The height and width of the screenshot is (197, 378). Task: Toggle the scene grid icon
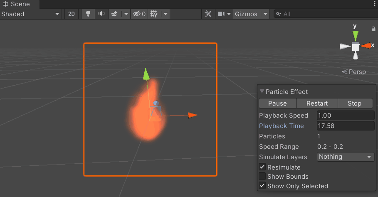(x=154, y=14)
